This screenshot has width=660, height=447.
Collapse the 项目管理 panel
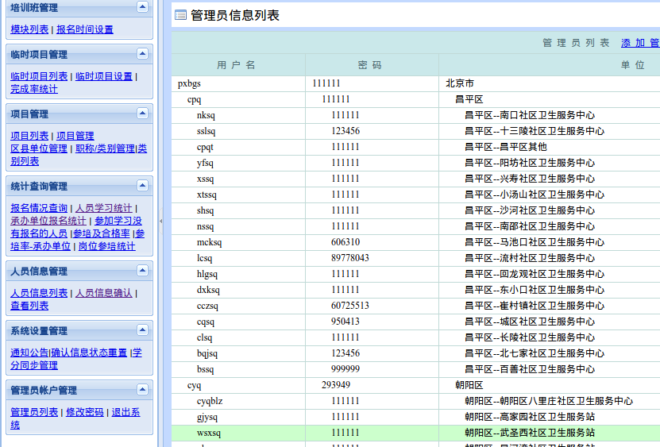[x=142, y=114]
